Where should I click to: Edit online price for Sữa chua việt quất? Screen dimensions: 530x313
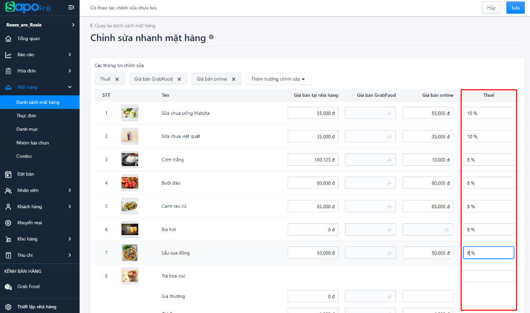pyautogui.click(x=428, y=136)
